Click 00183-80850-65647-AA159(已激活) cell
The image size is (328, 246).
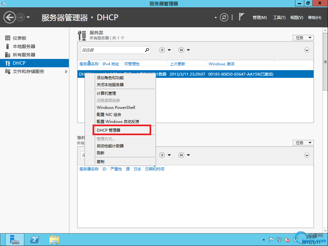pos(241,74)
